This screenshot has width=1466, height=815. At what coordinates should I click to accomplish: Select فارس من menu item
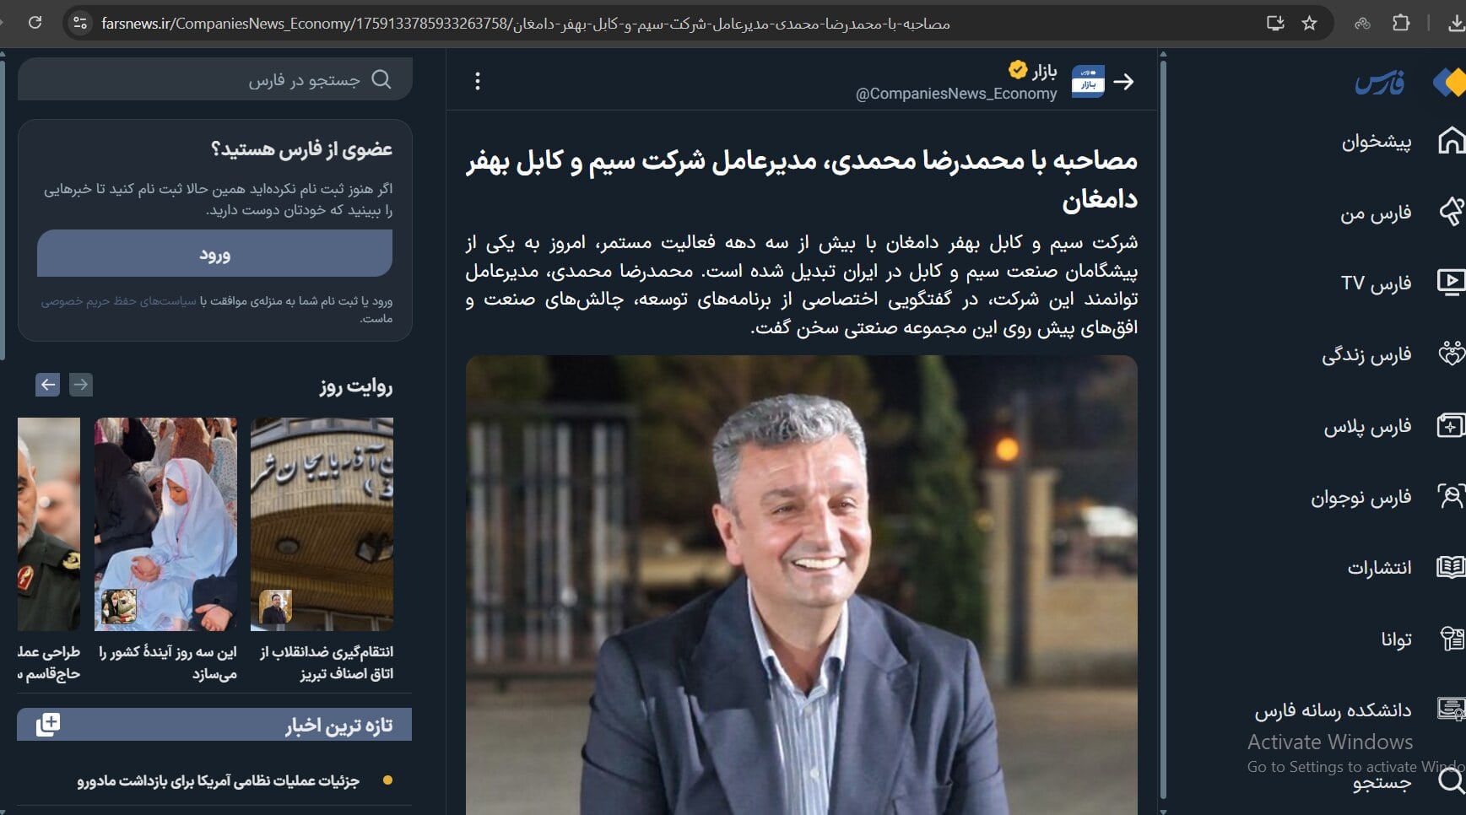click(1376, 213)
